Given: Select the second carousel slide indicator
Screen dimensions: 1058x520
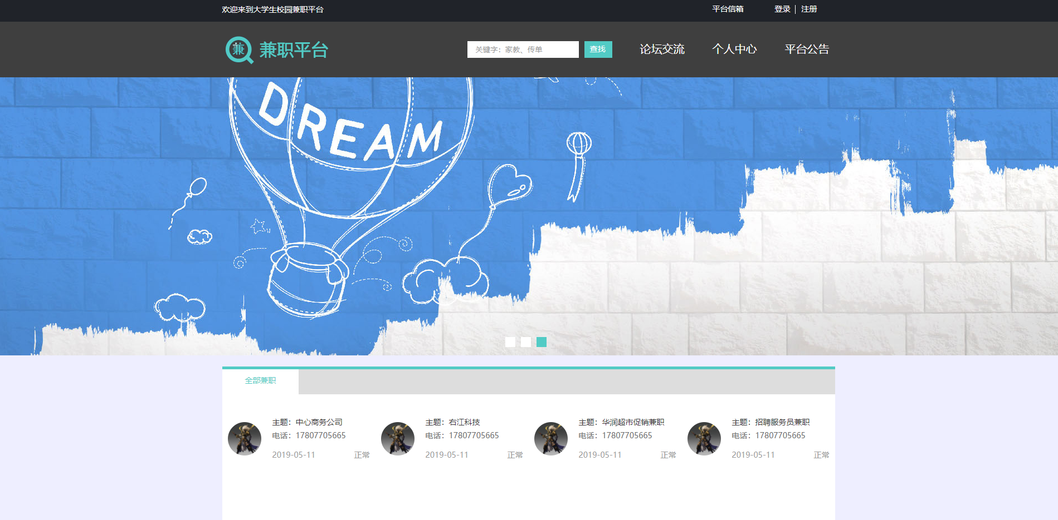Looking at the screenshot, I should 526,342.
